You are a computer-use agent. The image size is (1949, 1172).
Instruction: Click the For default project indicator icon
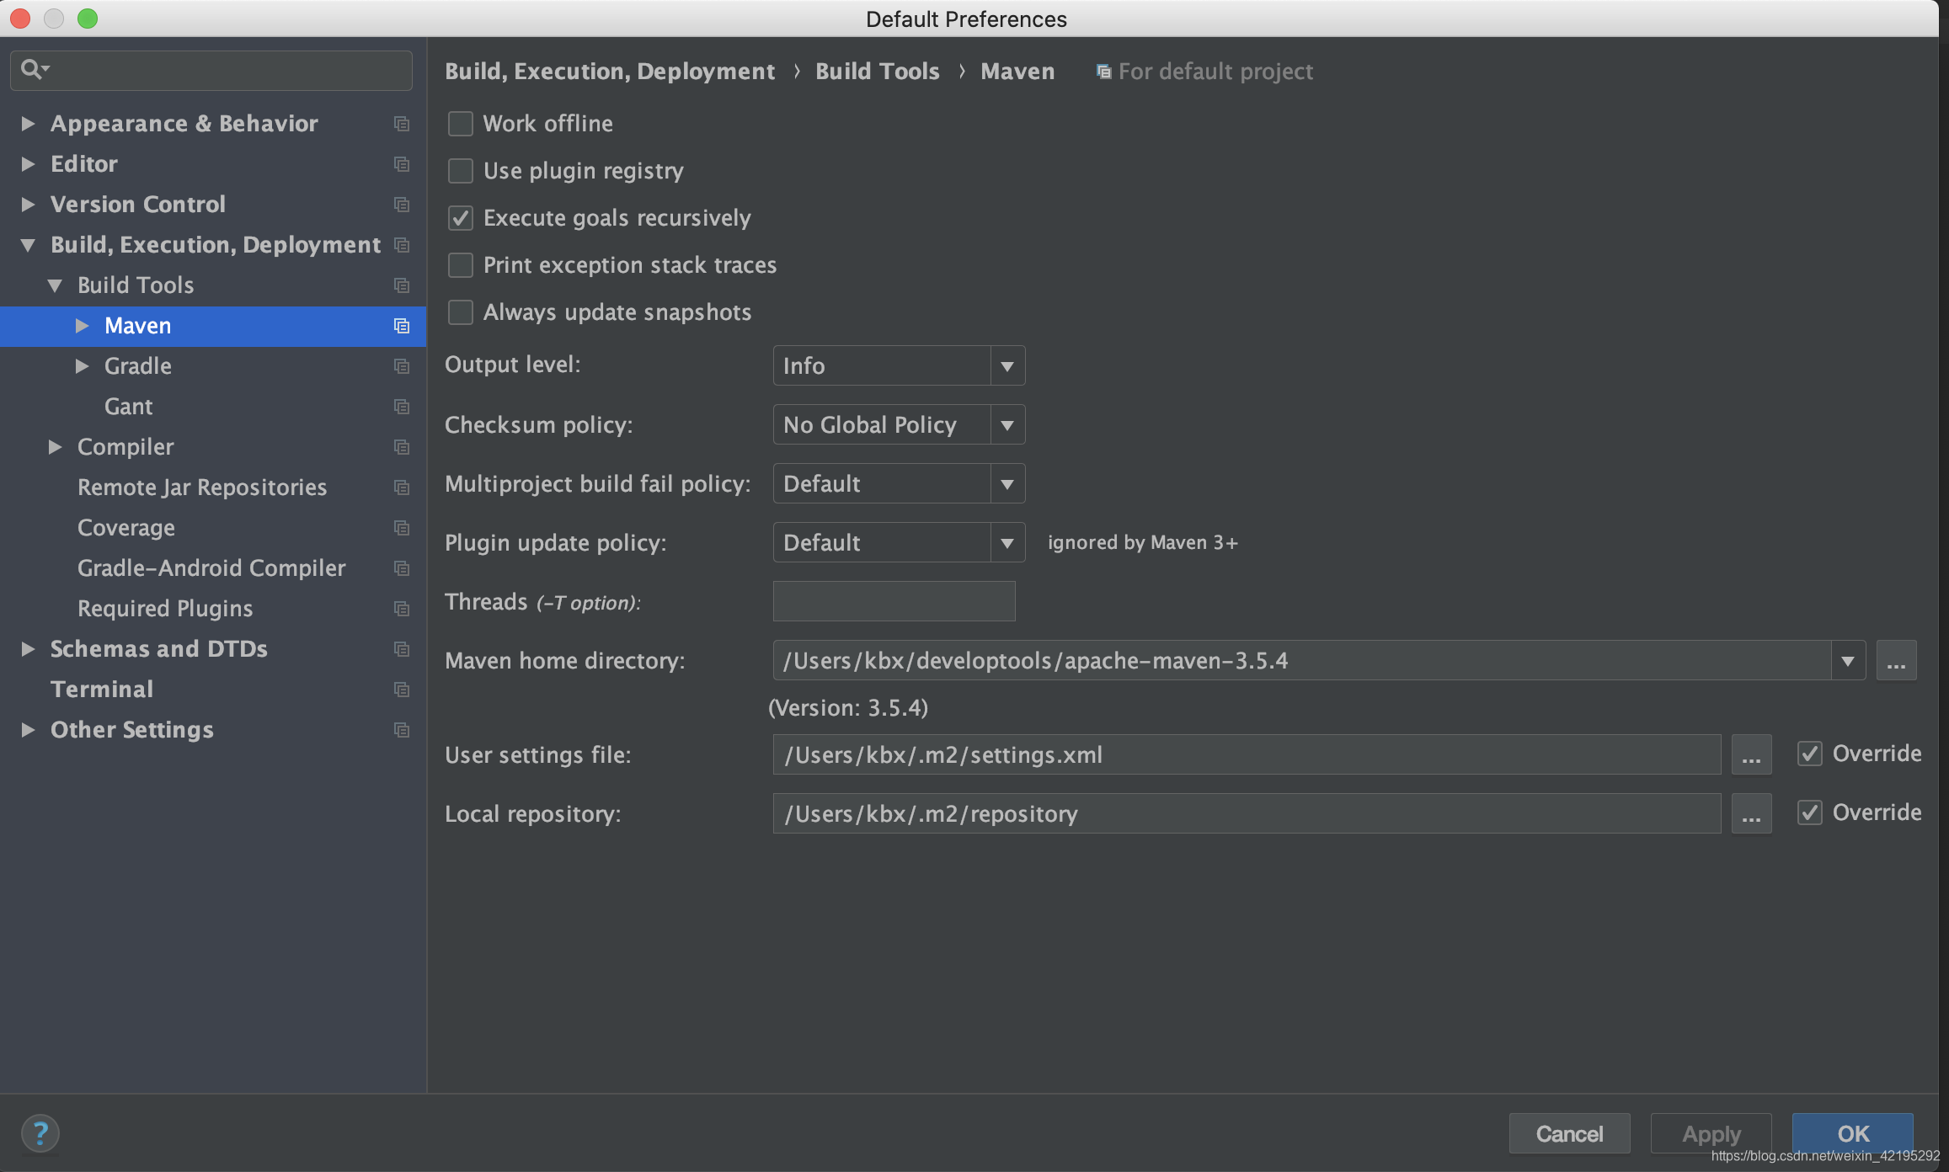pyautogui.click(x=1103, y=72)
